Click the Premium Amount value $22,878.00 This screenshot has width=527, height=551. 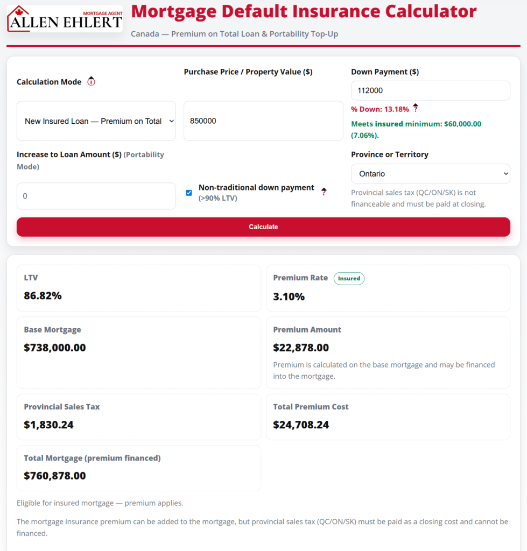click(x=301, y=348)
